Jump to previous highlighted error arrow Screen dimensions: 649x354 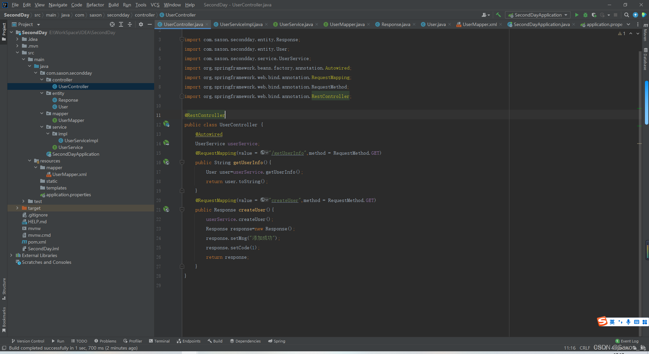coord(631,33)
